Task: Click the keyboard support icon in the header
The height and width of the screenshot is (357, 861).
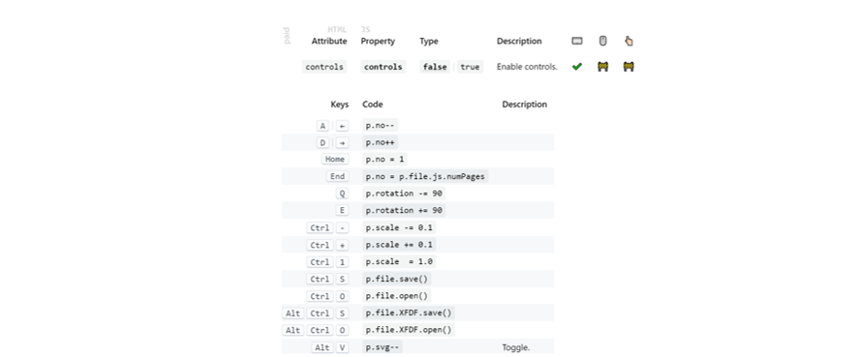Action: click(x=576, y=41)
